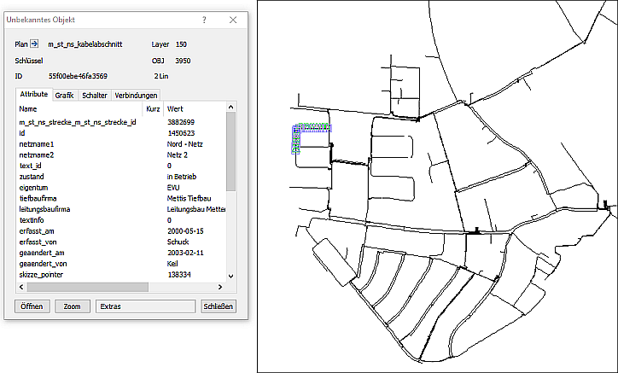The image size is (618, 373).
Task: Click the Plan arrow icon
Action: [35, 44]
